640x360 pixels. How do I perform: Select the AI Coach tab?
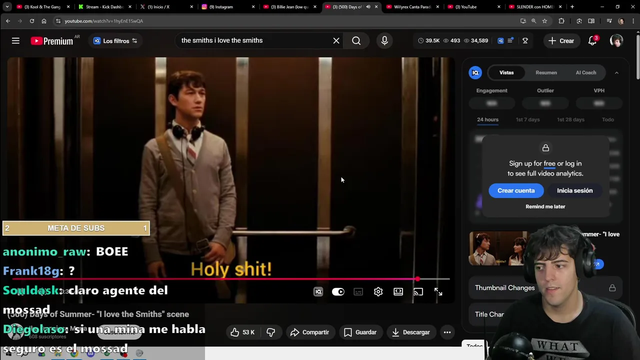pos(586,72)
